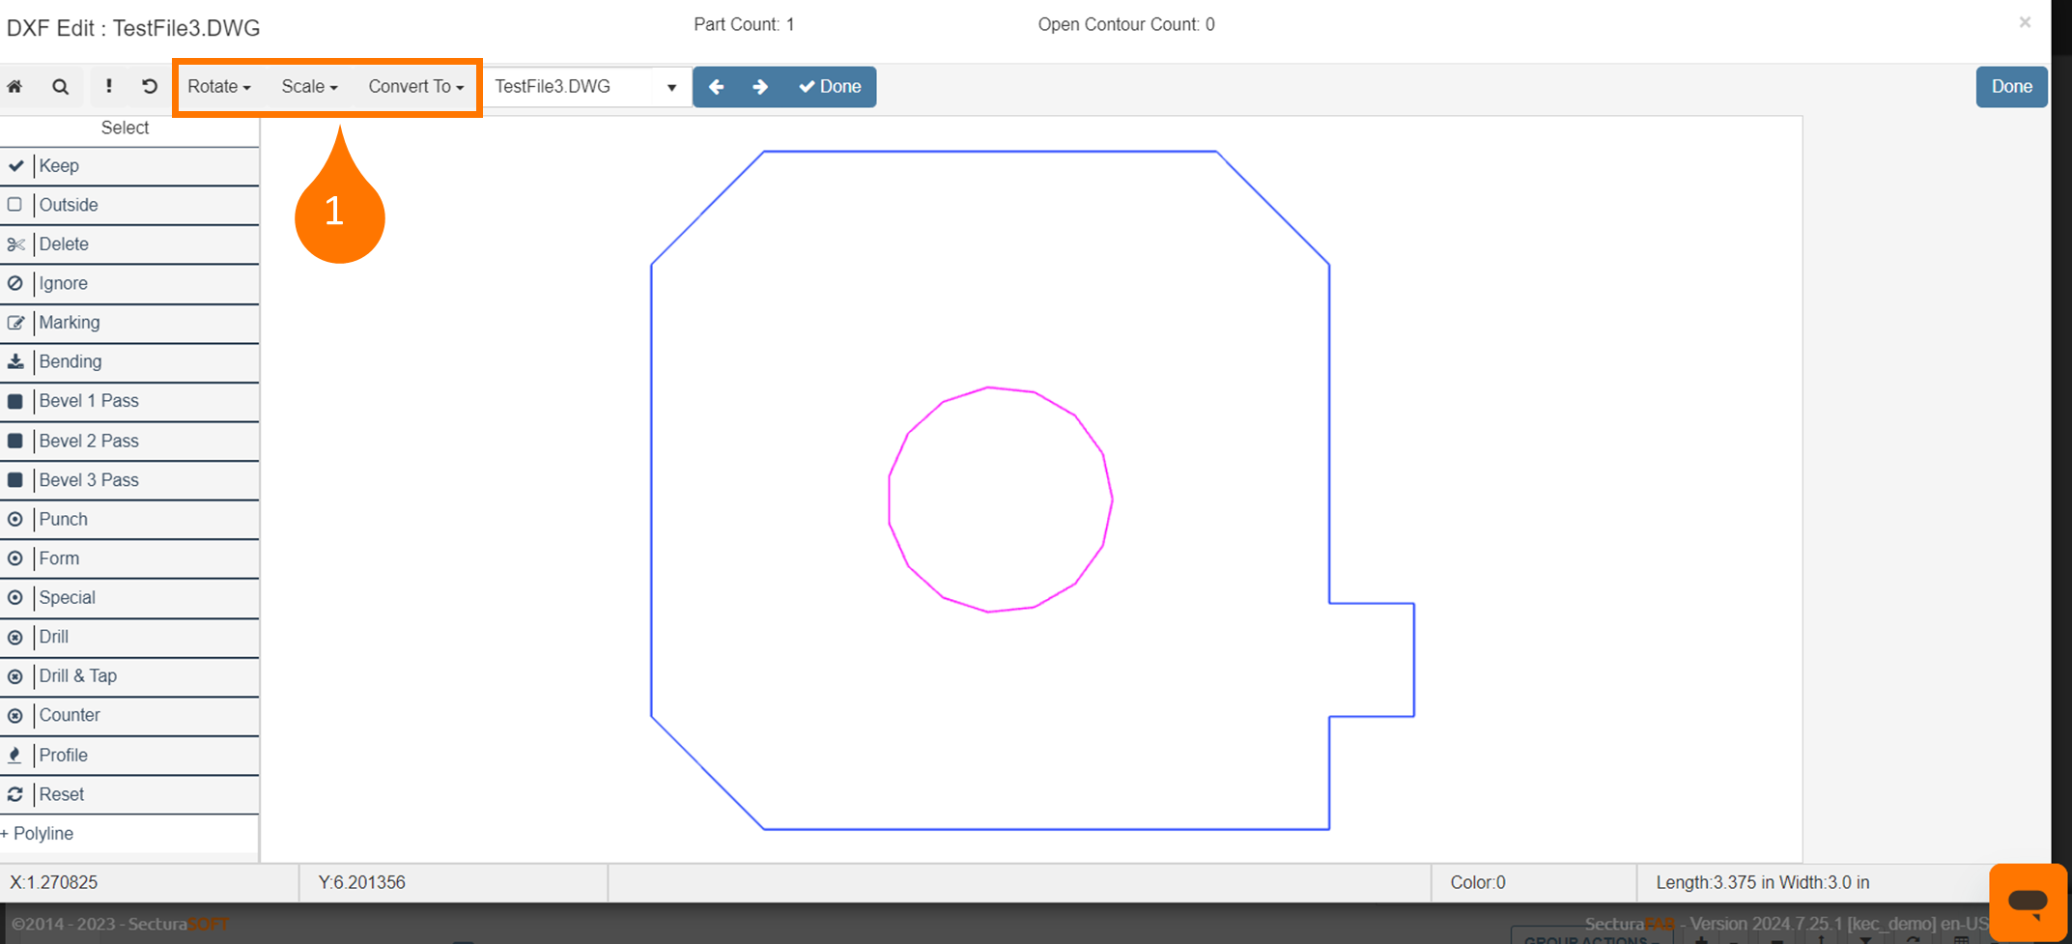Choose Marking from the select list
The height and width of the screenshot is (944, 2072).
tap(69, 323)
